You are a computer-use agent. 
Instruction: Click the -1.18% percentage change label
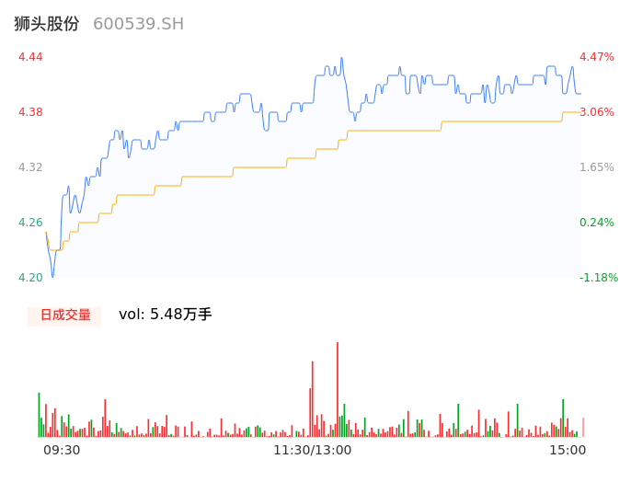597,278
